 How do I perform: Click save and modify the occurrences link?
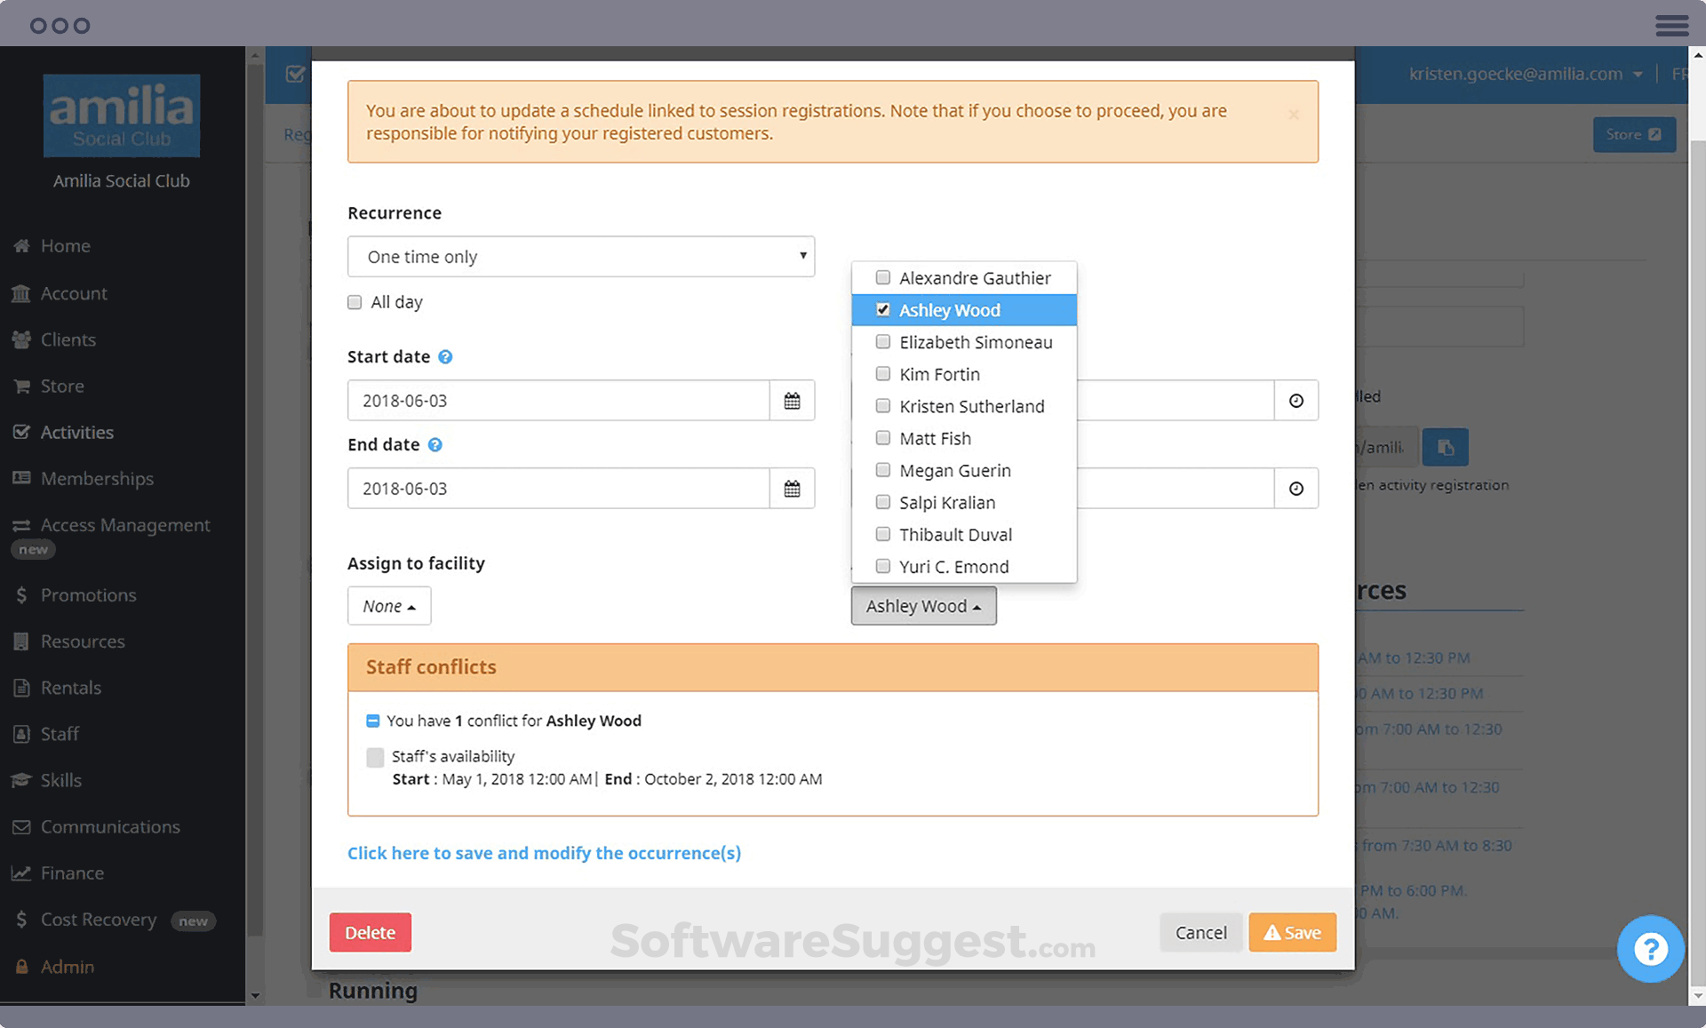click(x=544, y=853)
